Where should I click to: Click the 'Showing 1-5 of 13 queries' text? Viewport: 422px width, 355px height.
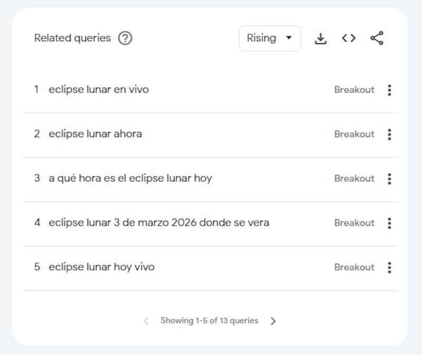(x=209, y=321)
